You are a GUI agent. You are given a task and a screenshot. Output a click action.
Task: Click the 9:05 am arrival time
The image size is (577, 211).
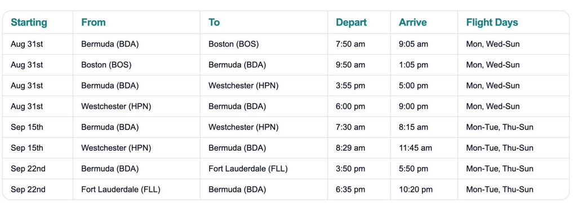click(x=414, y=44)
